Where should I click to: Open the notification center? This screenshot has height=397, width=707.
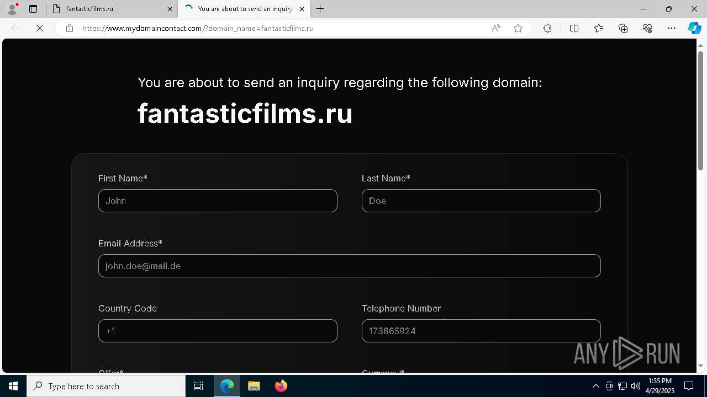[x=689, y=386]
